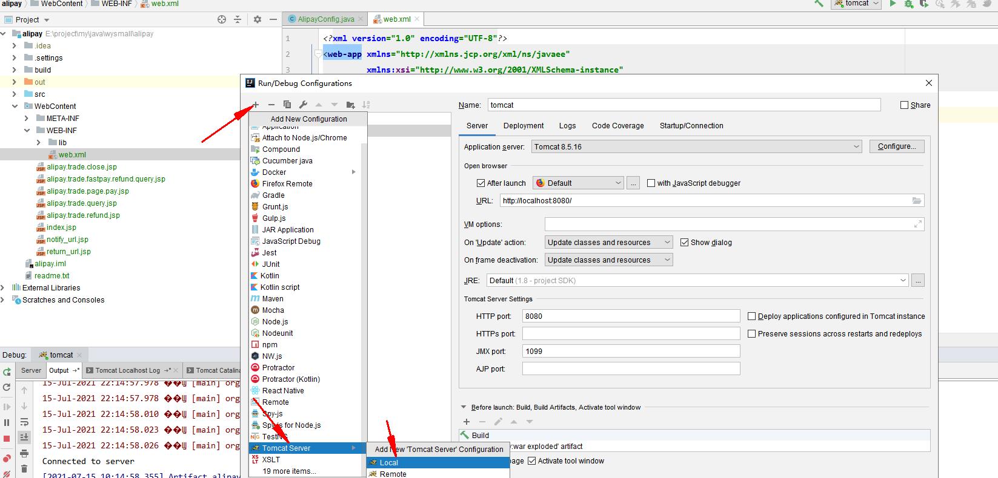Toggle the Show dialog checkbox

pyautogui.click(x=685, y=242)
